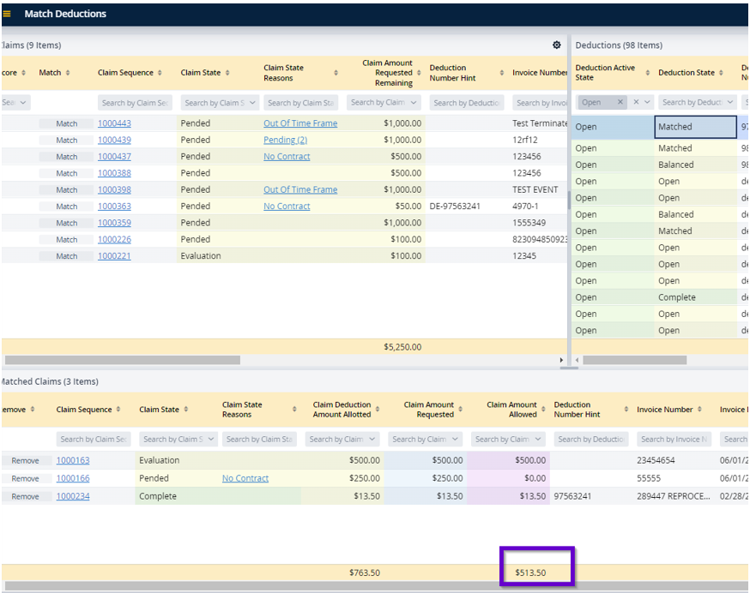
Task: Sort Matched Claims by Invoice Number
Action: pos(700,410)
